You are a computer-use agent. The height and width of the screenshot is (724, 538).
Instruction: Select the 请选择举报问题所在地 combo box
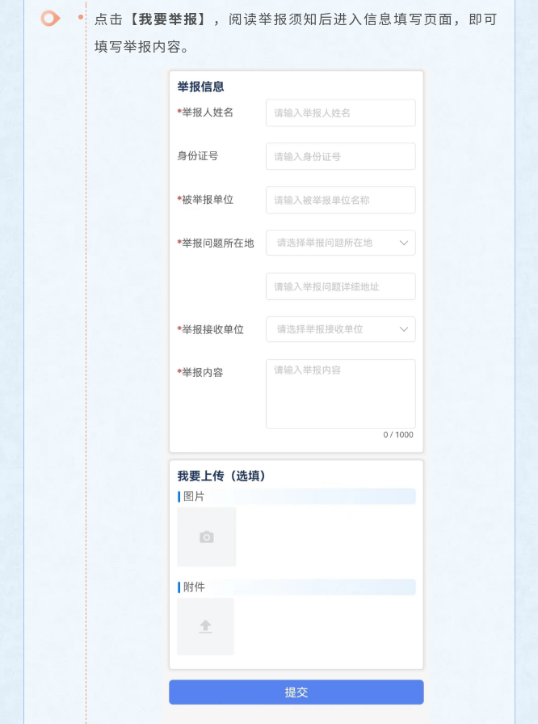tap(341, 243)
